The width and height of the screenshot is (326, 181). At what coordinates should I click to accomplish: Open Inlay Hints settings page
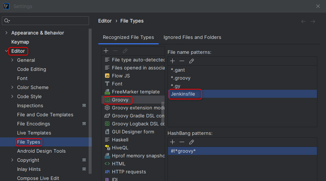[29, 169]
